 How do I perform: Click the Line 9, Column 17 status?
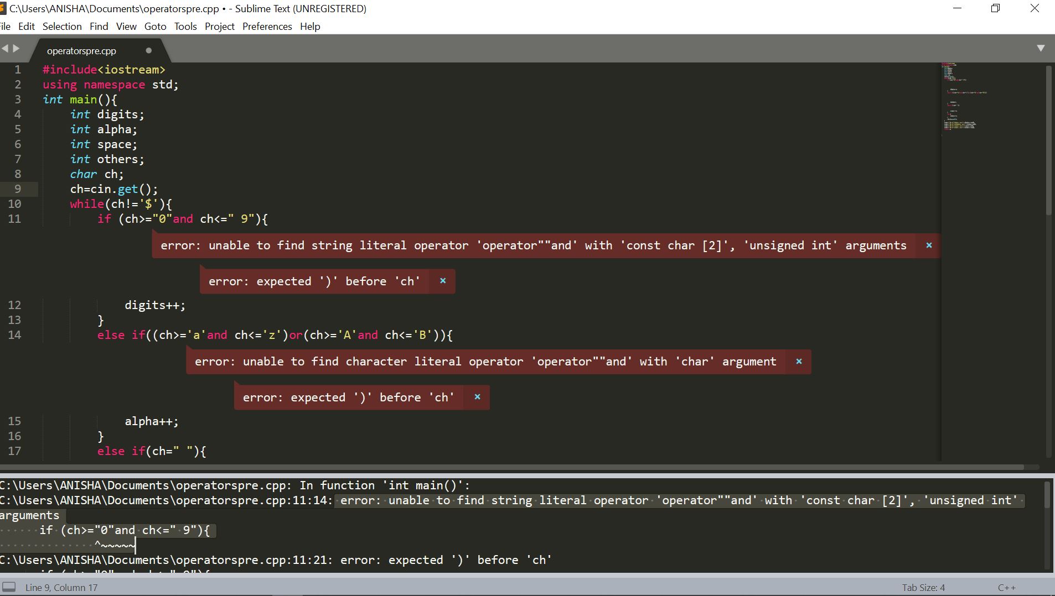[61, 588]
